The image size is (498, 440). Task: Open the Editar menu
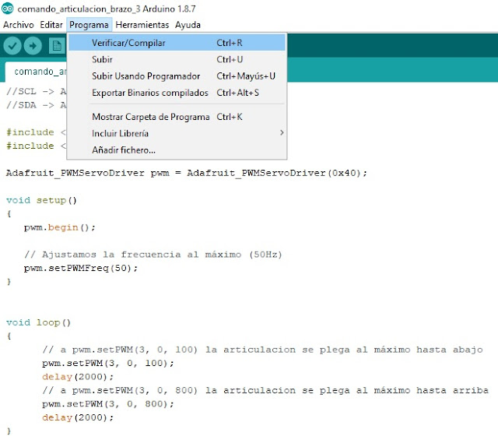(51, 25)
